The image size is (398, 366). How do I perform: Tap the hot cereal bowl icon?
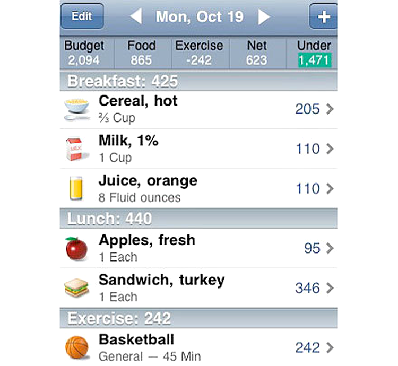[x=76, y=110]
